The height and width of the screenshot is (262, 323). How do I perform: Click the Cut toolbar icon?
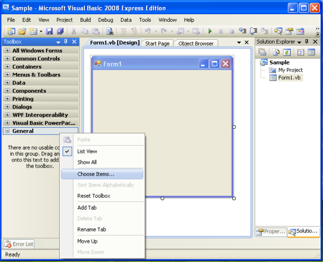73,31
